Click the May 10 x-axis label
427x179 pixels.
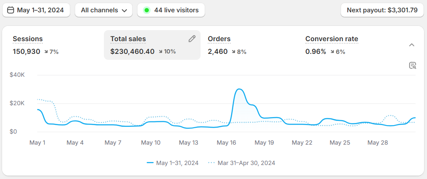(x=151, y=143)
